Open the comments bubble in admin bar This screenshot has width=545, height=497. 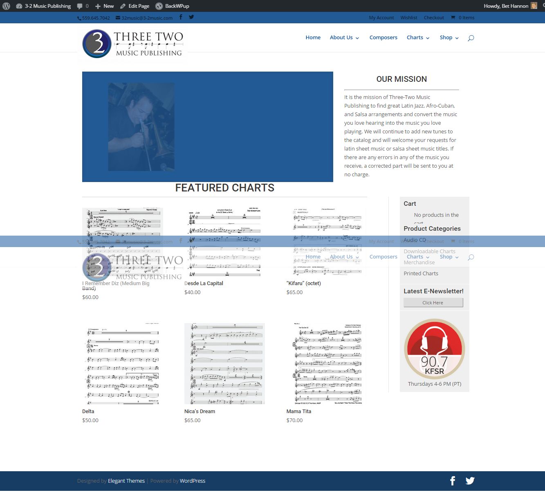tap(80, 6)
